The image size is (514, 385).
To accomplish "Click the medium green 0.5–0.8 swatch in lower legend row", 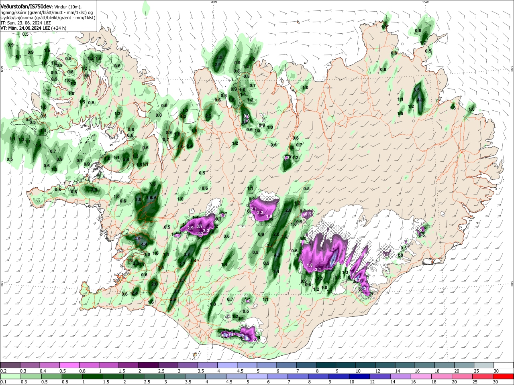I will [x=51, y=377].
